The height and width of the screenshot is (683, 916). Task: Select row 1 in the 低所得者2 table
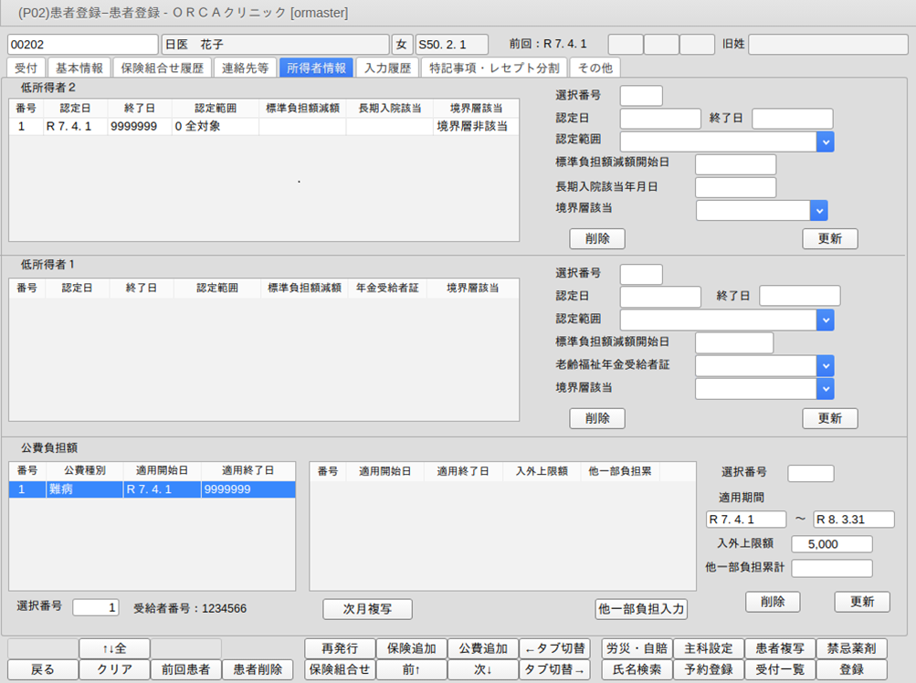point(263,127)
